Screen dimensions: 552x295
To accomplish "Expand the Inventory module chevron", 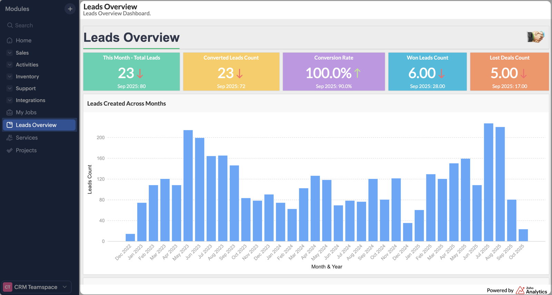I will coord(10,77).
